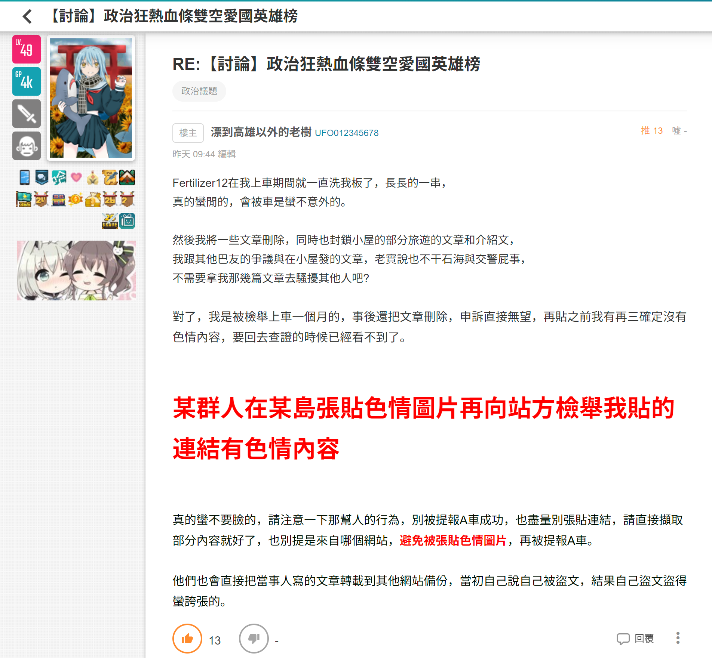This screenshot has height=658, width=712.
Task: Click the dark chat-bubble banner badge
Action: [42, 177]
